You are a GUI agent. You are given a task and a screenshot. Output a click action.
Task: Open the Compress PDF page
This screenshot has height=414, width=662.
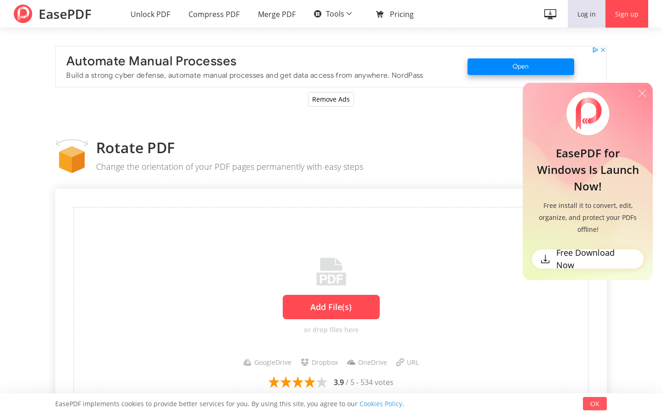[x=214, y=14]
